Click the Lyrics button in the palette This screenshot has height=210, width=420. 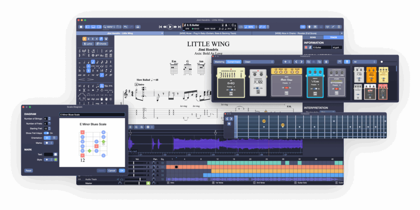coord(88,44)
